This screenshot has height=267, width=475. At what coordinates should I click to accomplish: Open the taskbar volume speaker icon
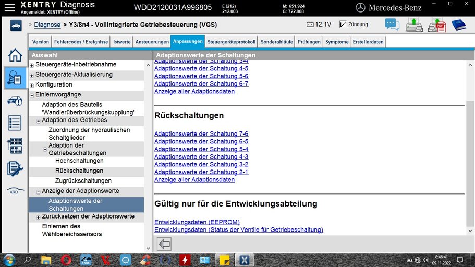coord(425,260)
